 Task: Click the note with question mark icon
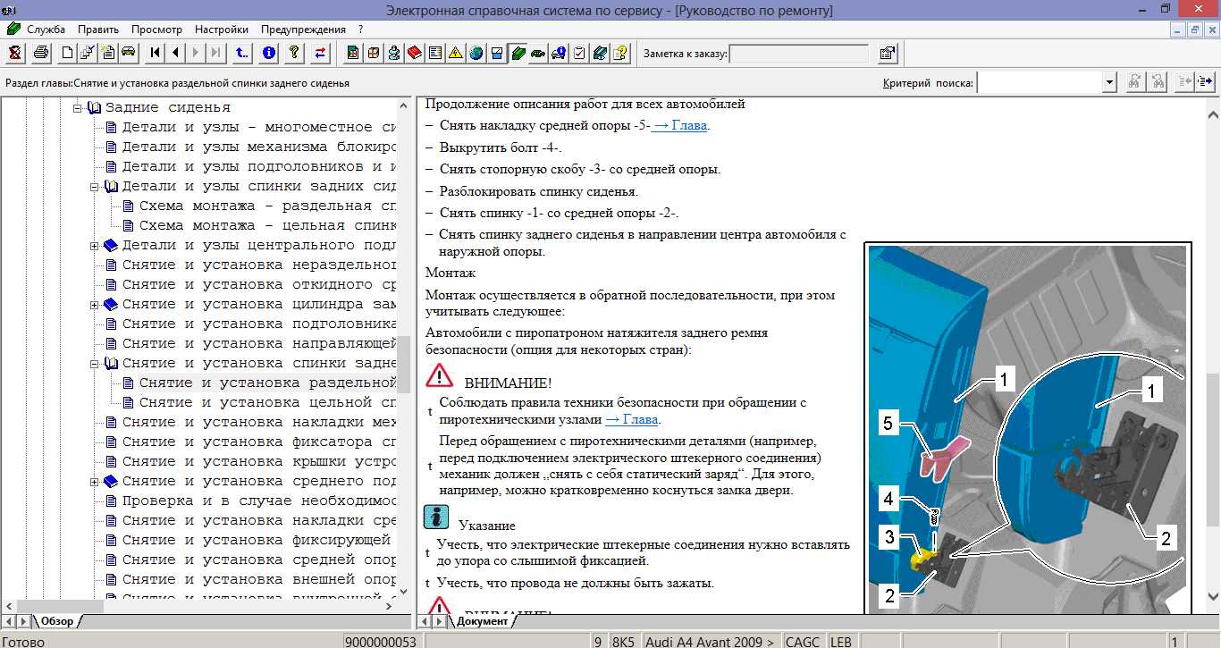(620, 53)
